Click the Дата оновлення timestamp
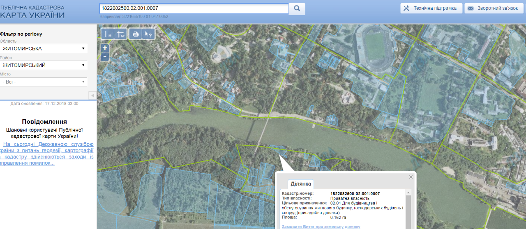The image size is (526, 229). click(x=44, y=104)
